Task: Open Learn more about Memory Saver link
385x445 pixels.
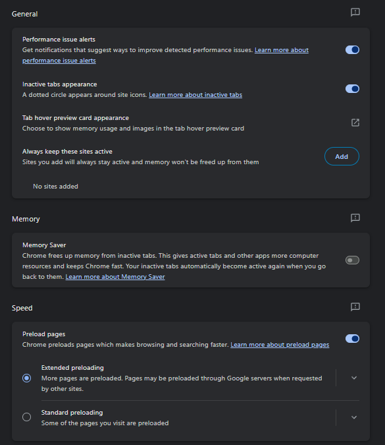Action: coord(115,277)
